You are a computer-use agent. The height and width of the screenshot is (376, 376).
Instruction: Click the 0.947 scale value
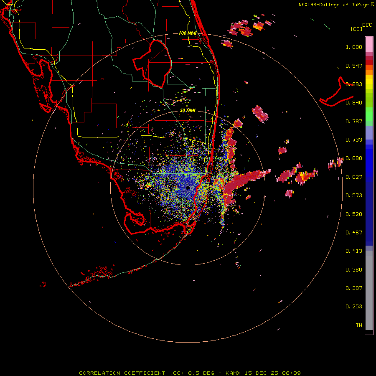pos(354,66)
